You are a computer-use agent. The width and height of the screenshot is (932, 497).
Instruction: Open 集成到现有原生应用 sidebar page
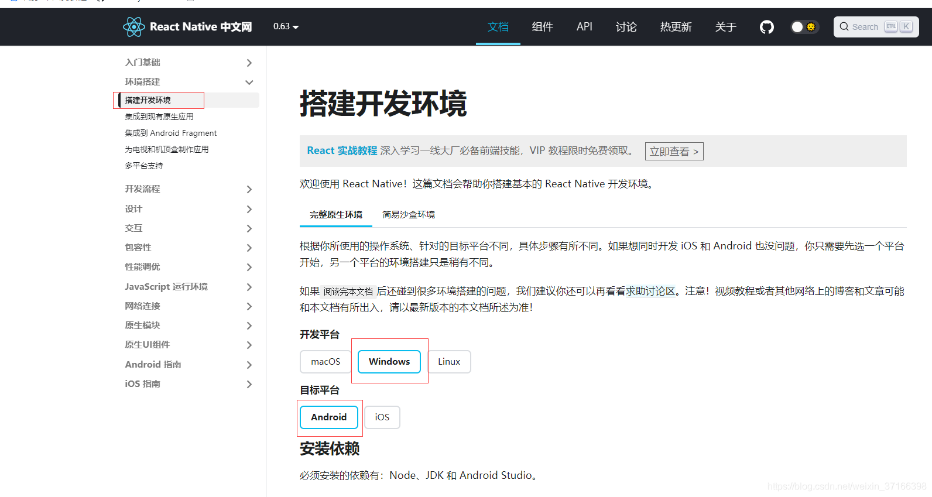pos(159,116)
